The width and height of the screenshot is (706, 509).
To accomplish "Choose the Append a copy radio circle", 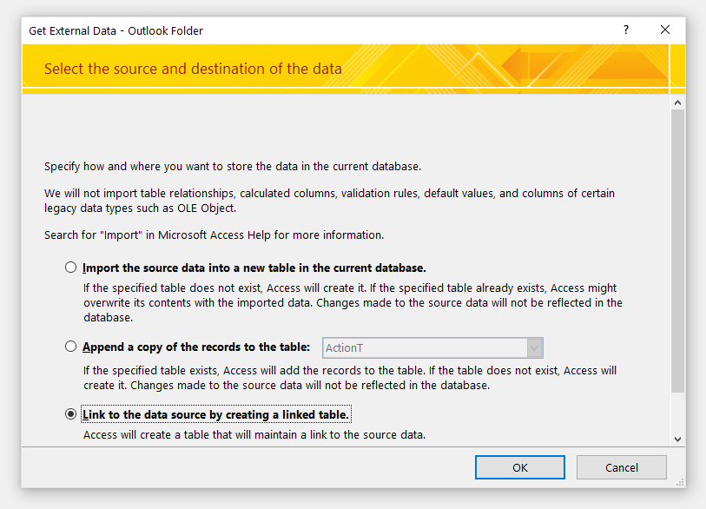I will pyautogui.click(x=71, y=347).
